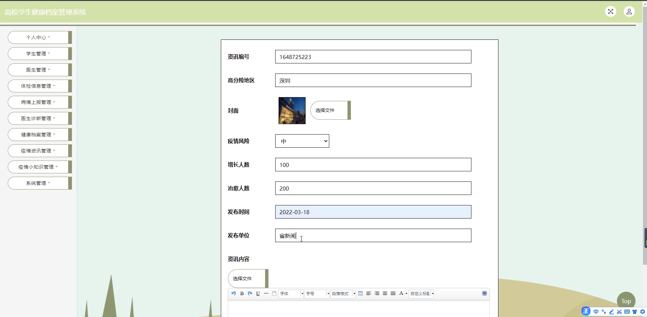Expand the 医生管理 sidebar menu
The height and width of the screenshot is (317, 647).
[40, 70]
